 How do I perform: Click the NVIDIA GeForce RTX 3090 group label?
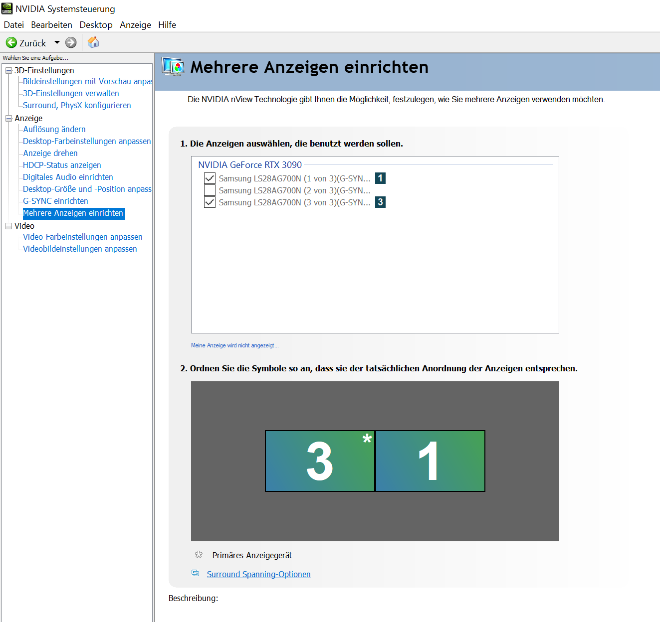tap(250, 165)
